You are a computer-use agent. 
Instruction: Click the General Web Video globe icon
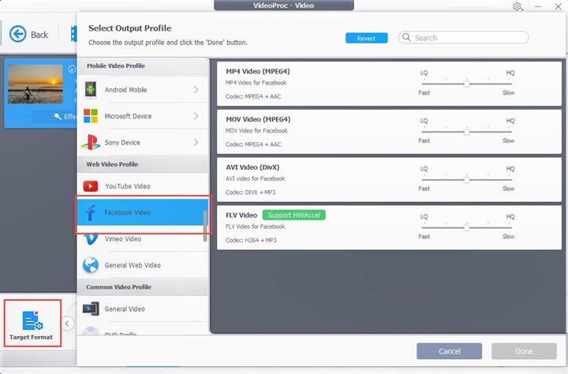(x=90, y=265)
